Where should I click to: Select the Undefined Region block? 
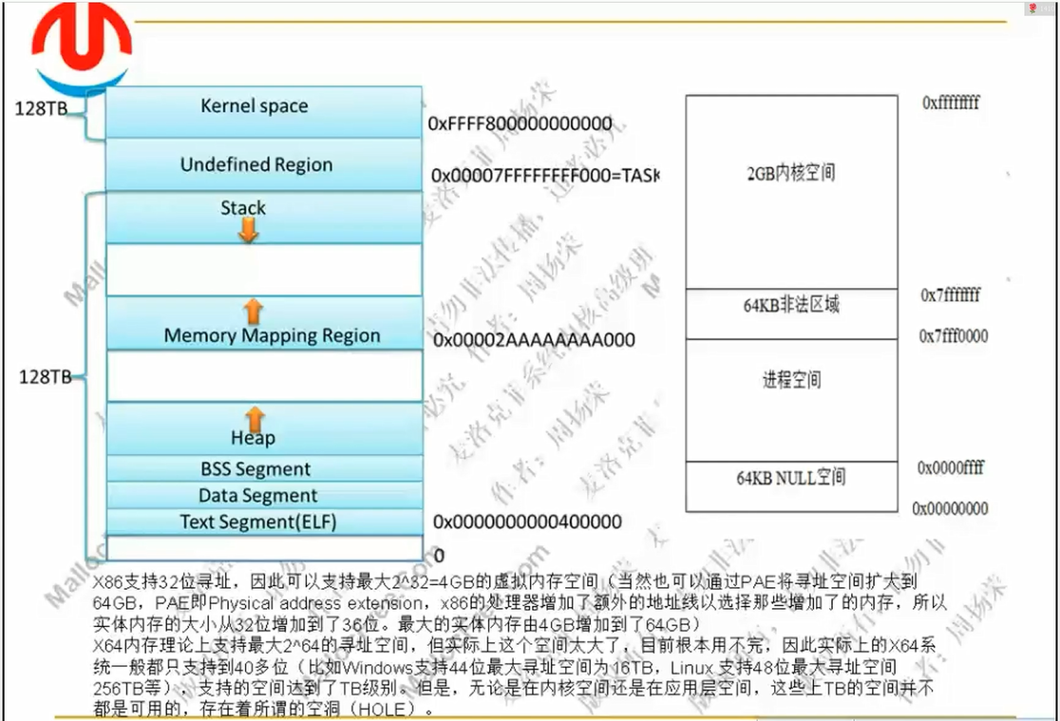pos(264,165)
